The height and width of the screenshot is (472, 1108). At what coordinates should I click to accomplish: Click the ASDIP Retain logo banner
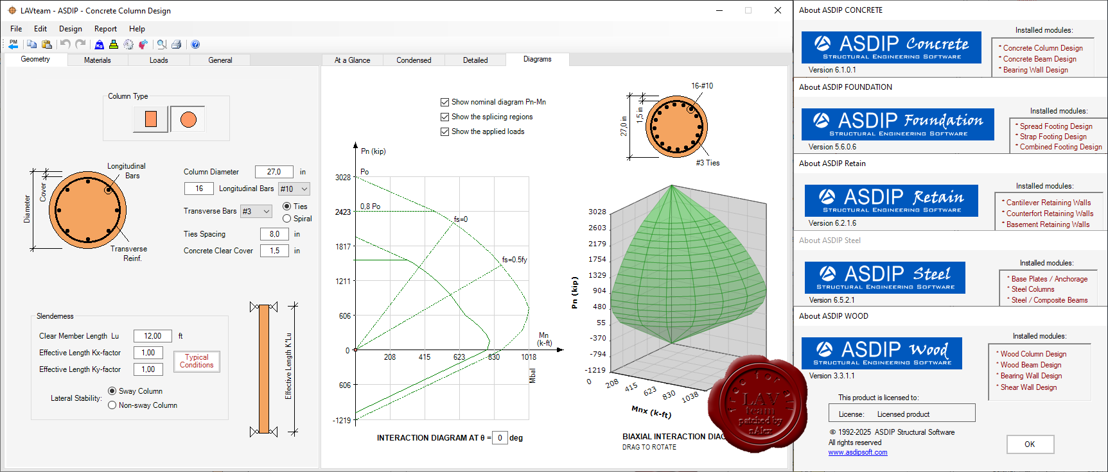892,200
